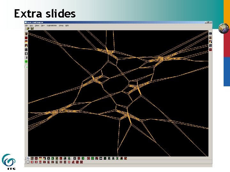Select the solid red icon in the left toolbar

(x=26, y=38)
